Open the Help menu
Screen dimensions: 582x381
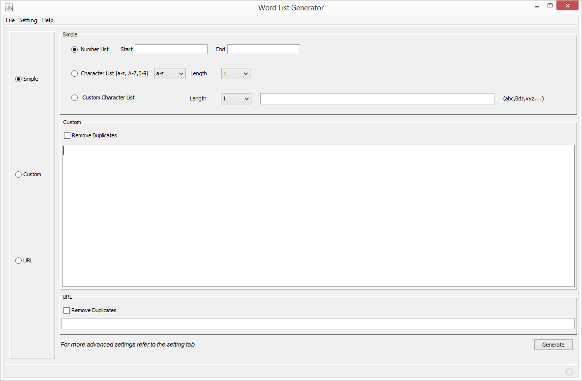coord(47,20)
